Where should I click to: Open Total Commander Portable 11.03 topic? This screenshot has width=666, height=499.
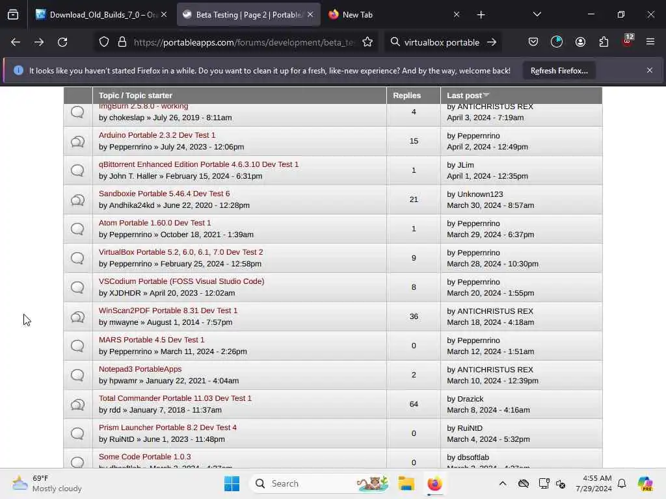[176, 398]
